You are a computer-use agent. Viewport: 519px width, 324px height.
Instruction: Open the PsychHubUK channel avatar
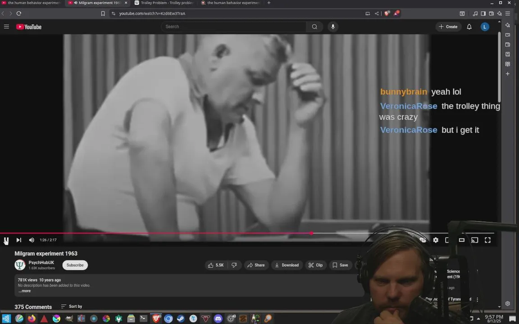pos(20,265)
